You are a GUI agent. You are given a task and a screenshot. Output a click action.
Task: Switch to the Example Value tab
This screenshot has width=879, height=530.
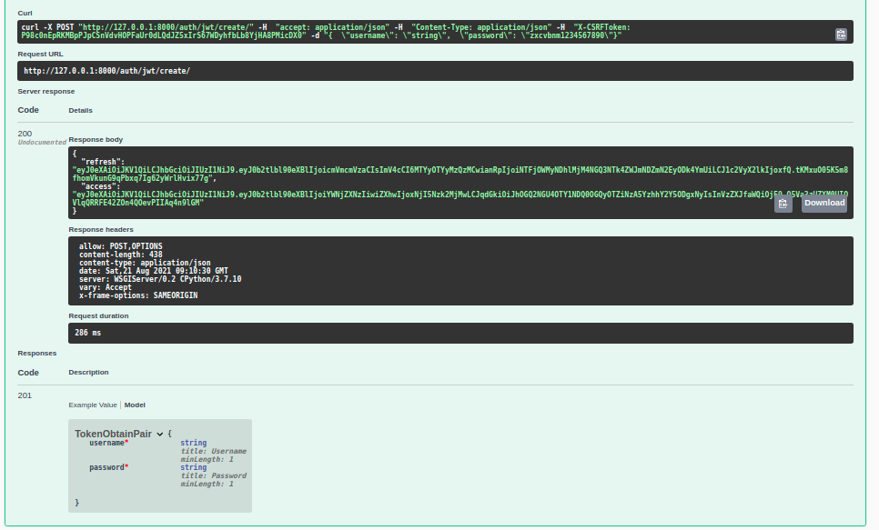[93, 405]
